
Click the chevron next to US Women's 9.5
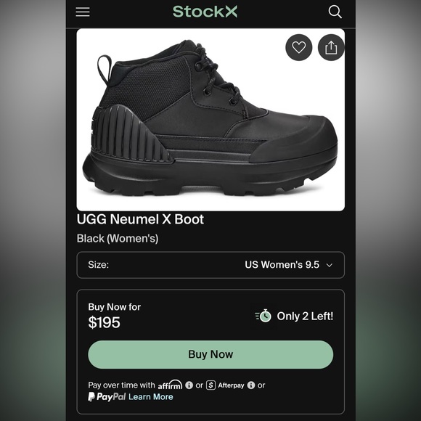(x=330, y=265)
